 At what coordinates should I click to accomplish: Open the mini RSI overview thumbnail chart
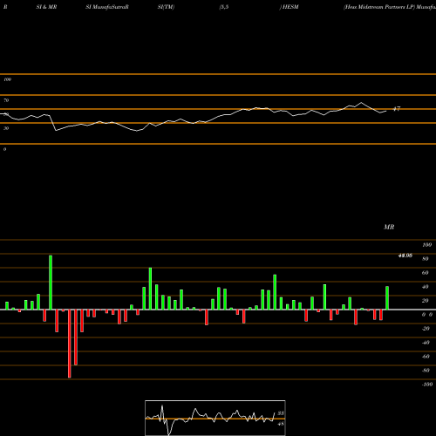tap(215, 418)
